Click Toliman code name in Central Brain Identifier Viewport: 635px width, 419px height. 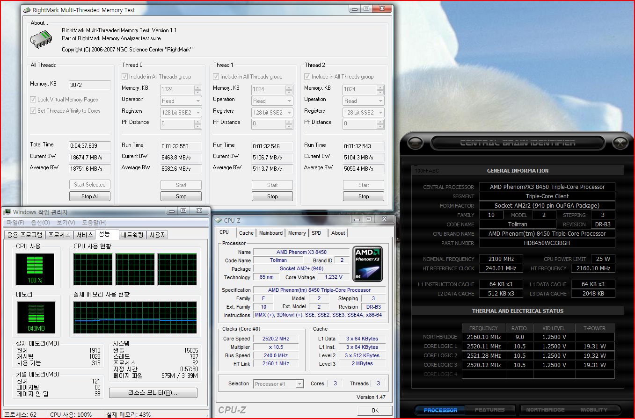[518, 224]
